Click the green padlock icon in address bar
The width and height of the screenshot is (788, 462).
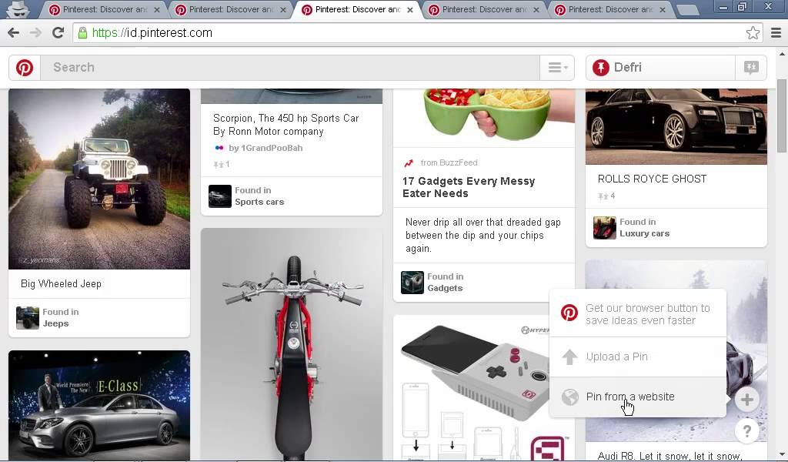[x=82, y=32]
